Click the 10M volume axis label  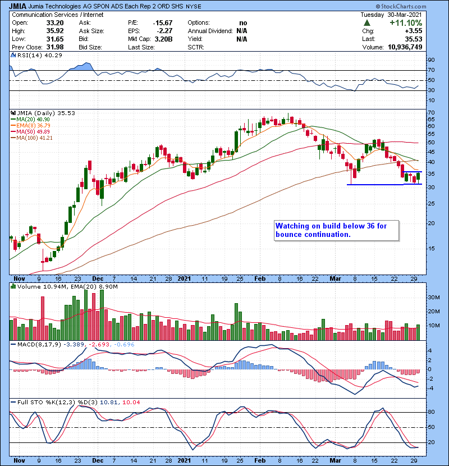point(434,326)
